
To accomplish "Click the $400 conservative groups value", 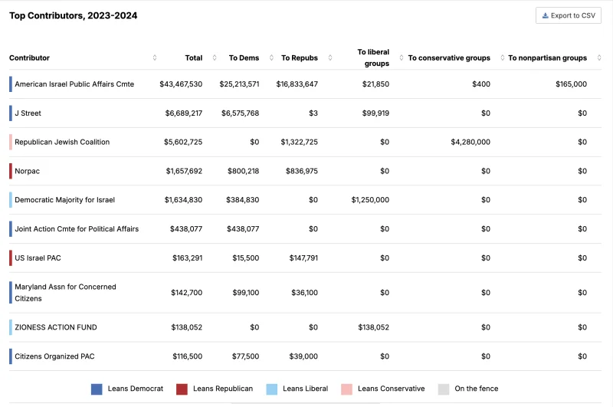I will click(x=481, y=84).
